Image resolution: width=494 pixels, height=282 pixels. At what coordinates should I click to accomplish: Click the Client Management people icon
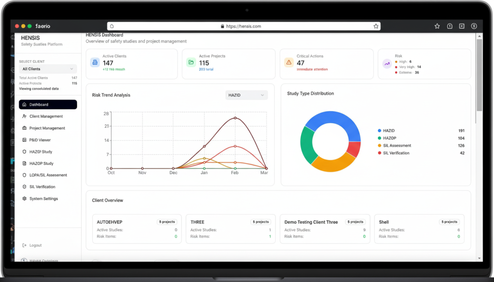[x=25, y=116]
